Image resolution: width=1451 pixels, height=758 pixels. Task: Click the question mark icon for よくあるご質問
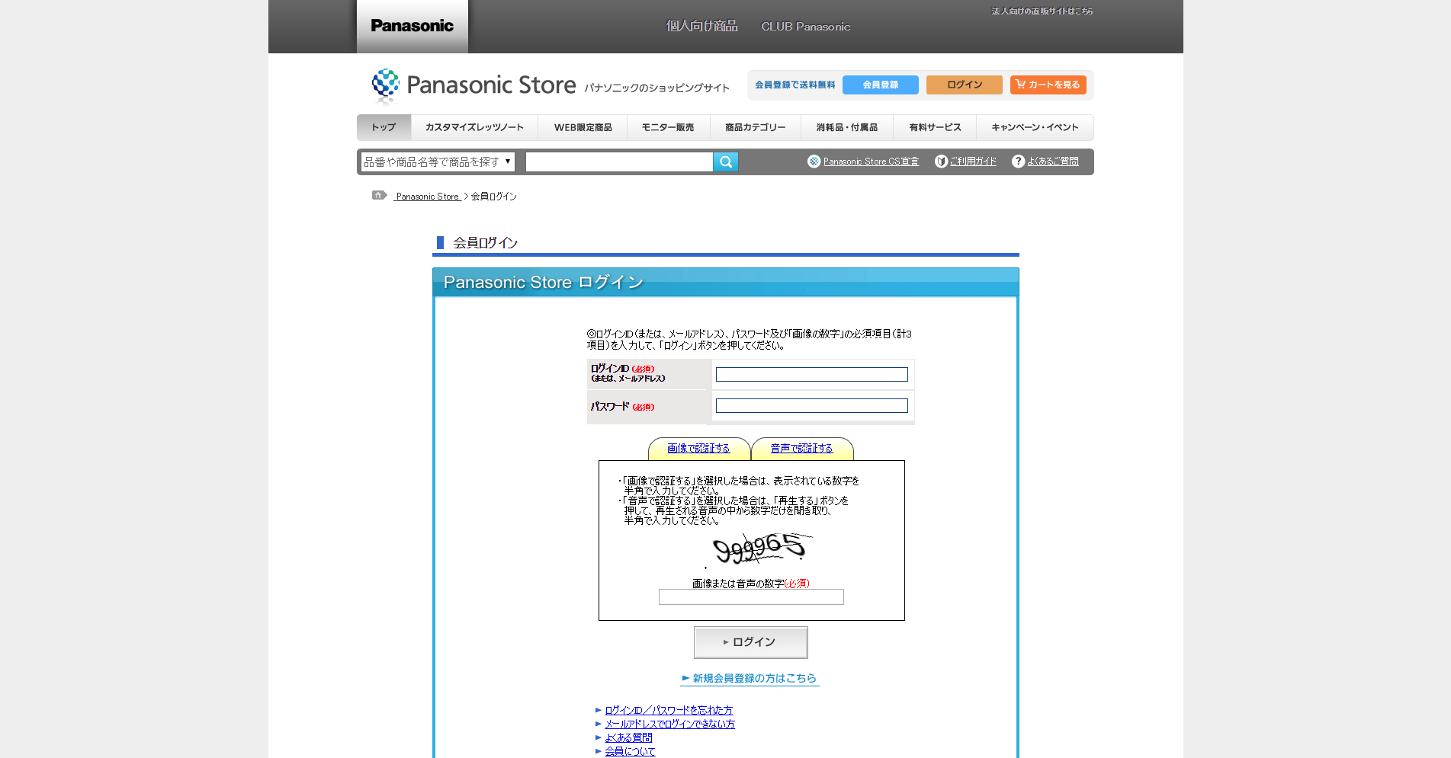click(x=1018, y=162)
